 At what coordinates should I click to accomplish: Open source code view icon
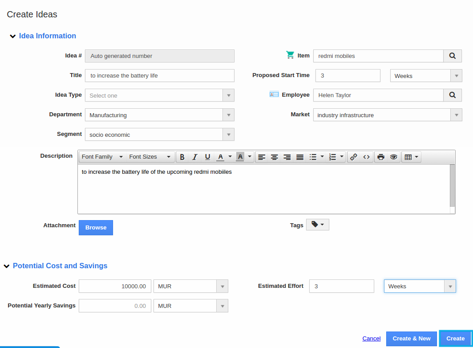click(x=366, y=157)
